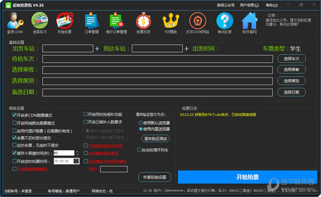This screenshot has height=197, width=321.
Task: Enable 开启定时抢票时间 checkbox
Action: [14, 161]
